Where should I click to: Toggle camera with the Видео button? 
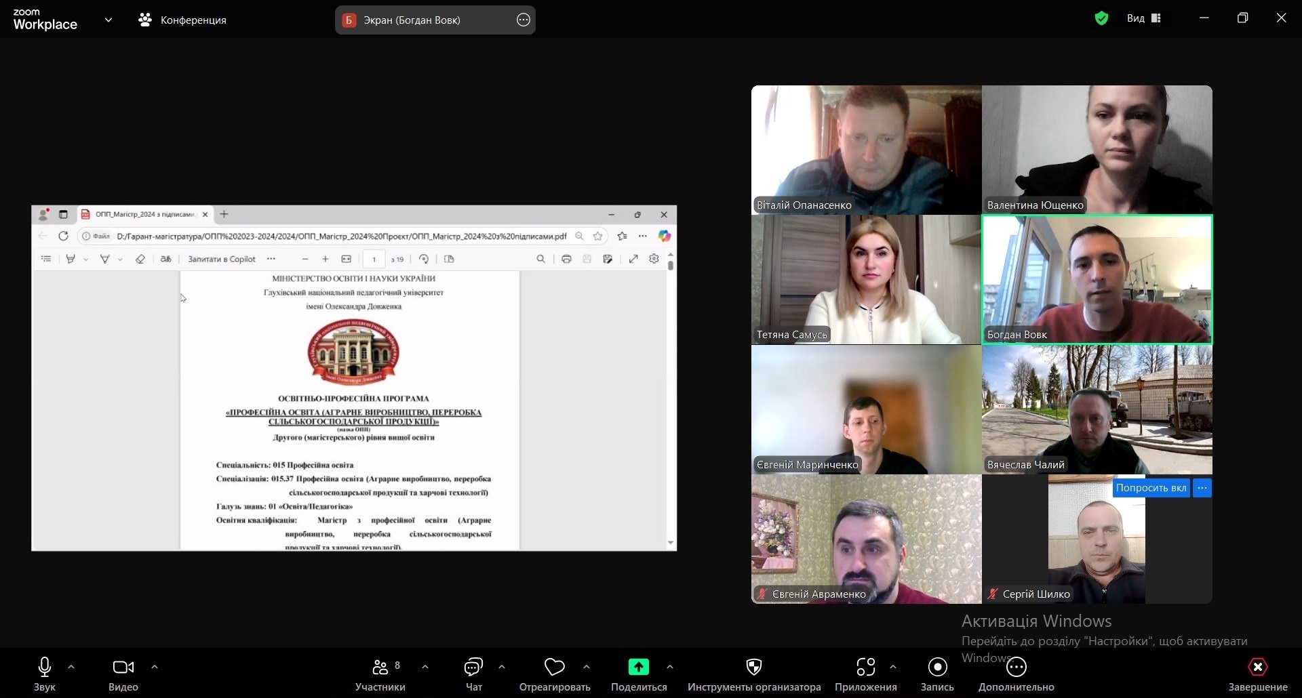coord(123,668)
